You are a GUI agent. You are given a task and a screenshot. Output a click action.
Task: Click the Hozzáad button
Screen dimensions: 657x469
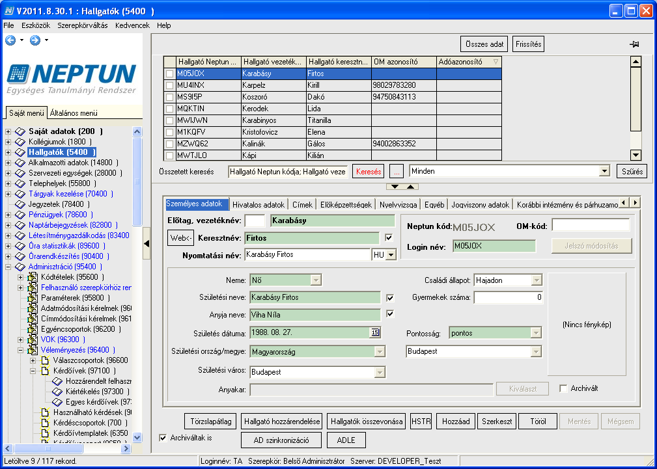(x=456, y=422)
